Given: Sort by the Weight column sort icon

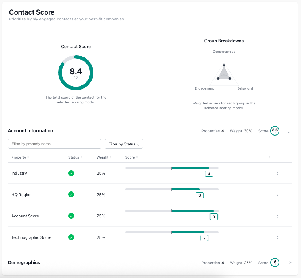Looking at the screenshot, I should tap(111, 157).
